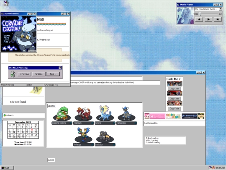
Task: Select the updates tab label
Action: (x=51, y=106)
